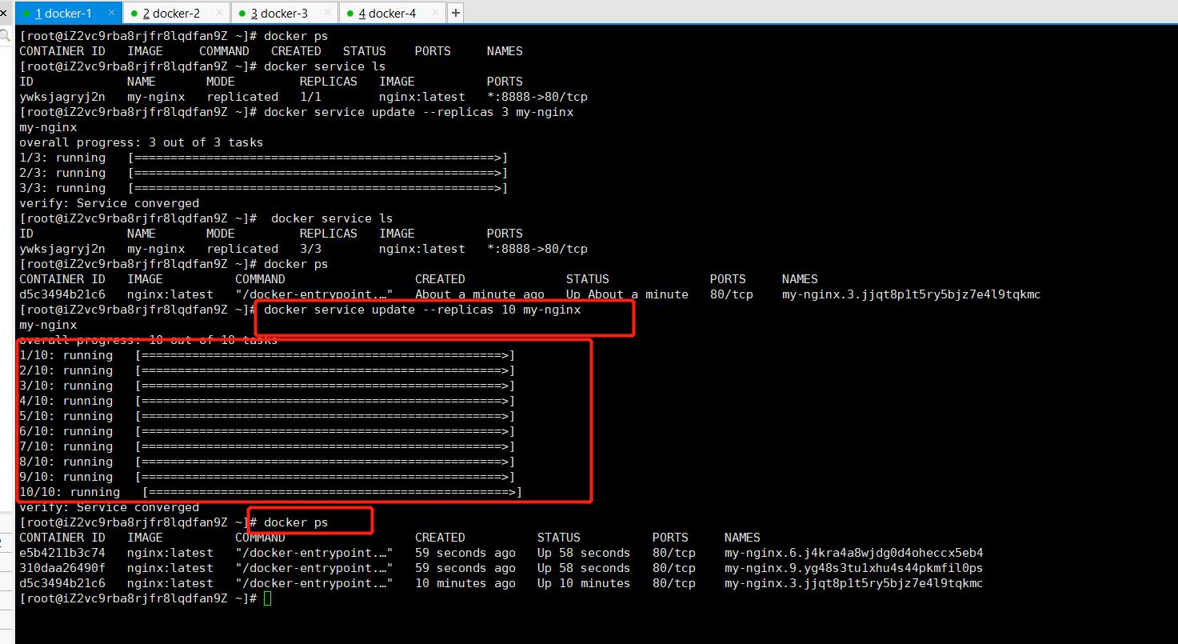Click the '7/10: running' progress line
1178x644 pixels.
[267, 446]
